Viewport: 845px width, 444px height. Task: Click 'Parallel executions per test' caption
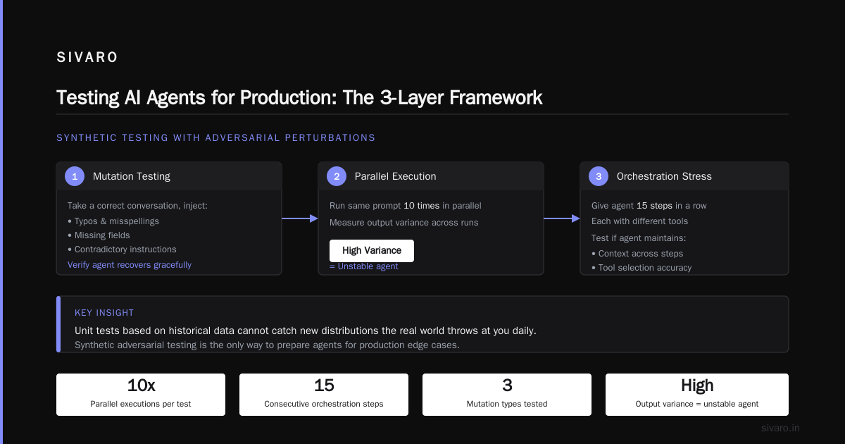[x=141, y=405]
